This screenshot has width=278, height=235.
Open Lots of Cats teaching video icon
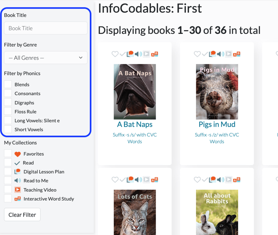[x=146, y=180]
